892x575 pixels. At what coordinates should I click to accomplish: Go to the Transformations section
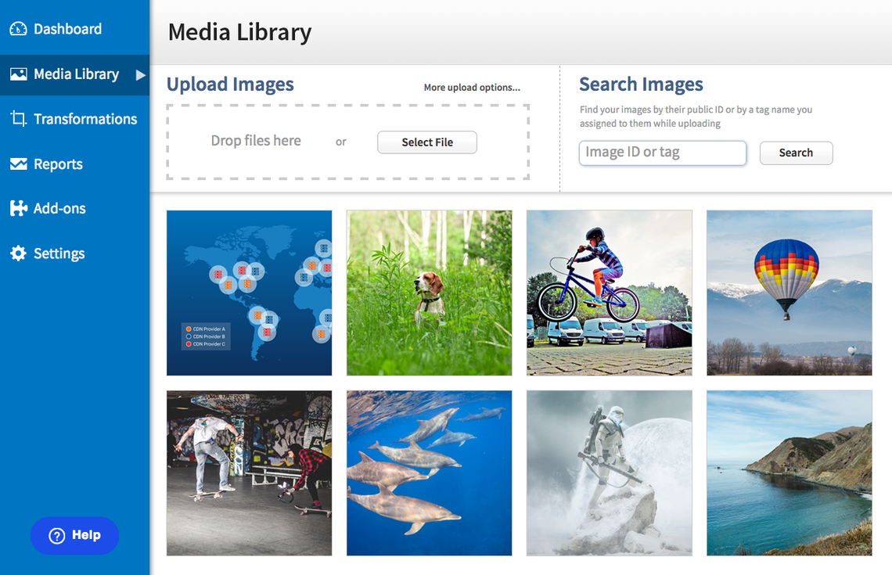click(x=85, y=119)
